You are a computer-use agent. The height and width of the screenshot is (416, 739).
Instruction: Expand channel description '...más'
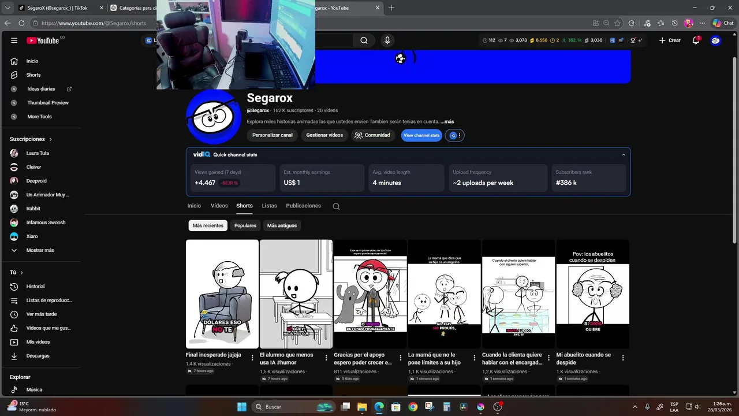click(447, 122)
